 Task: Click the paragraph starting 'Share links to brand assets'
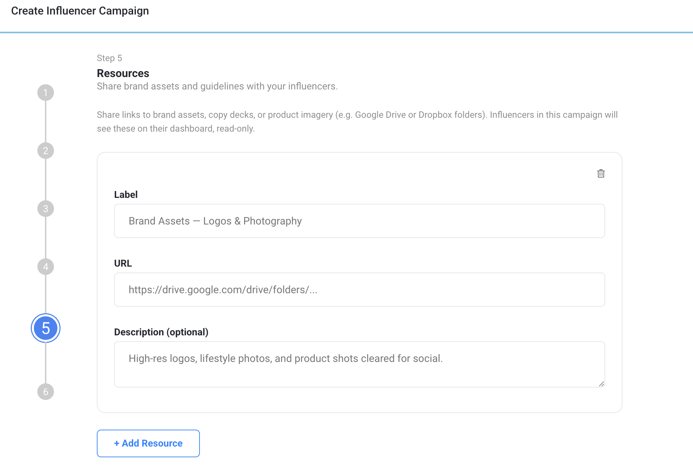(357, 122)
